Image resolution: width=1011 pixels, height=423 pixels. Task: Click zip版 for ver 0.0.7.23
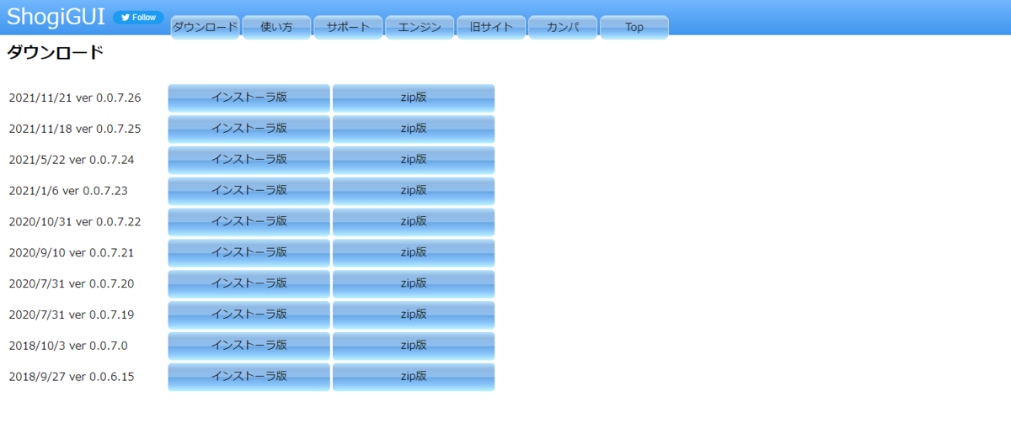(414, 191)
